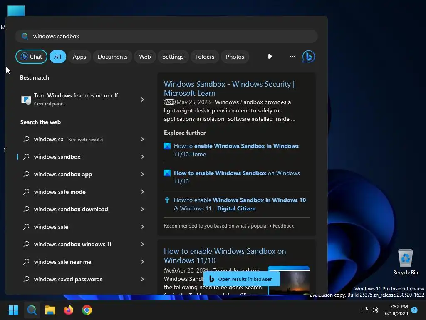The height and width of the screenshot is (320, 426).
Task: Click the network icon in system tray
Action: (364, 310)
